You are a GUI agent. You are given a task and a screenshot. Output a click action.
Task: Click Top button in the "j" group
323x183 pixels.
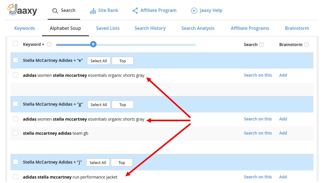122,162
